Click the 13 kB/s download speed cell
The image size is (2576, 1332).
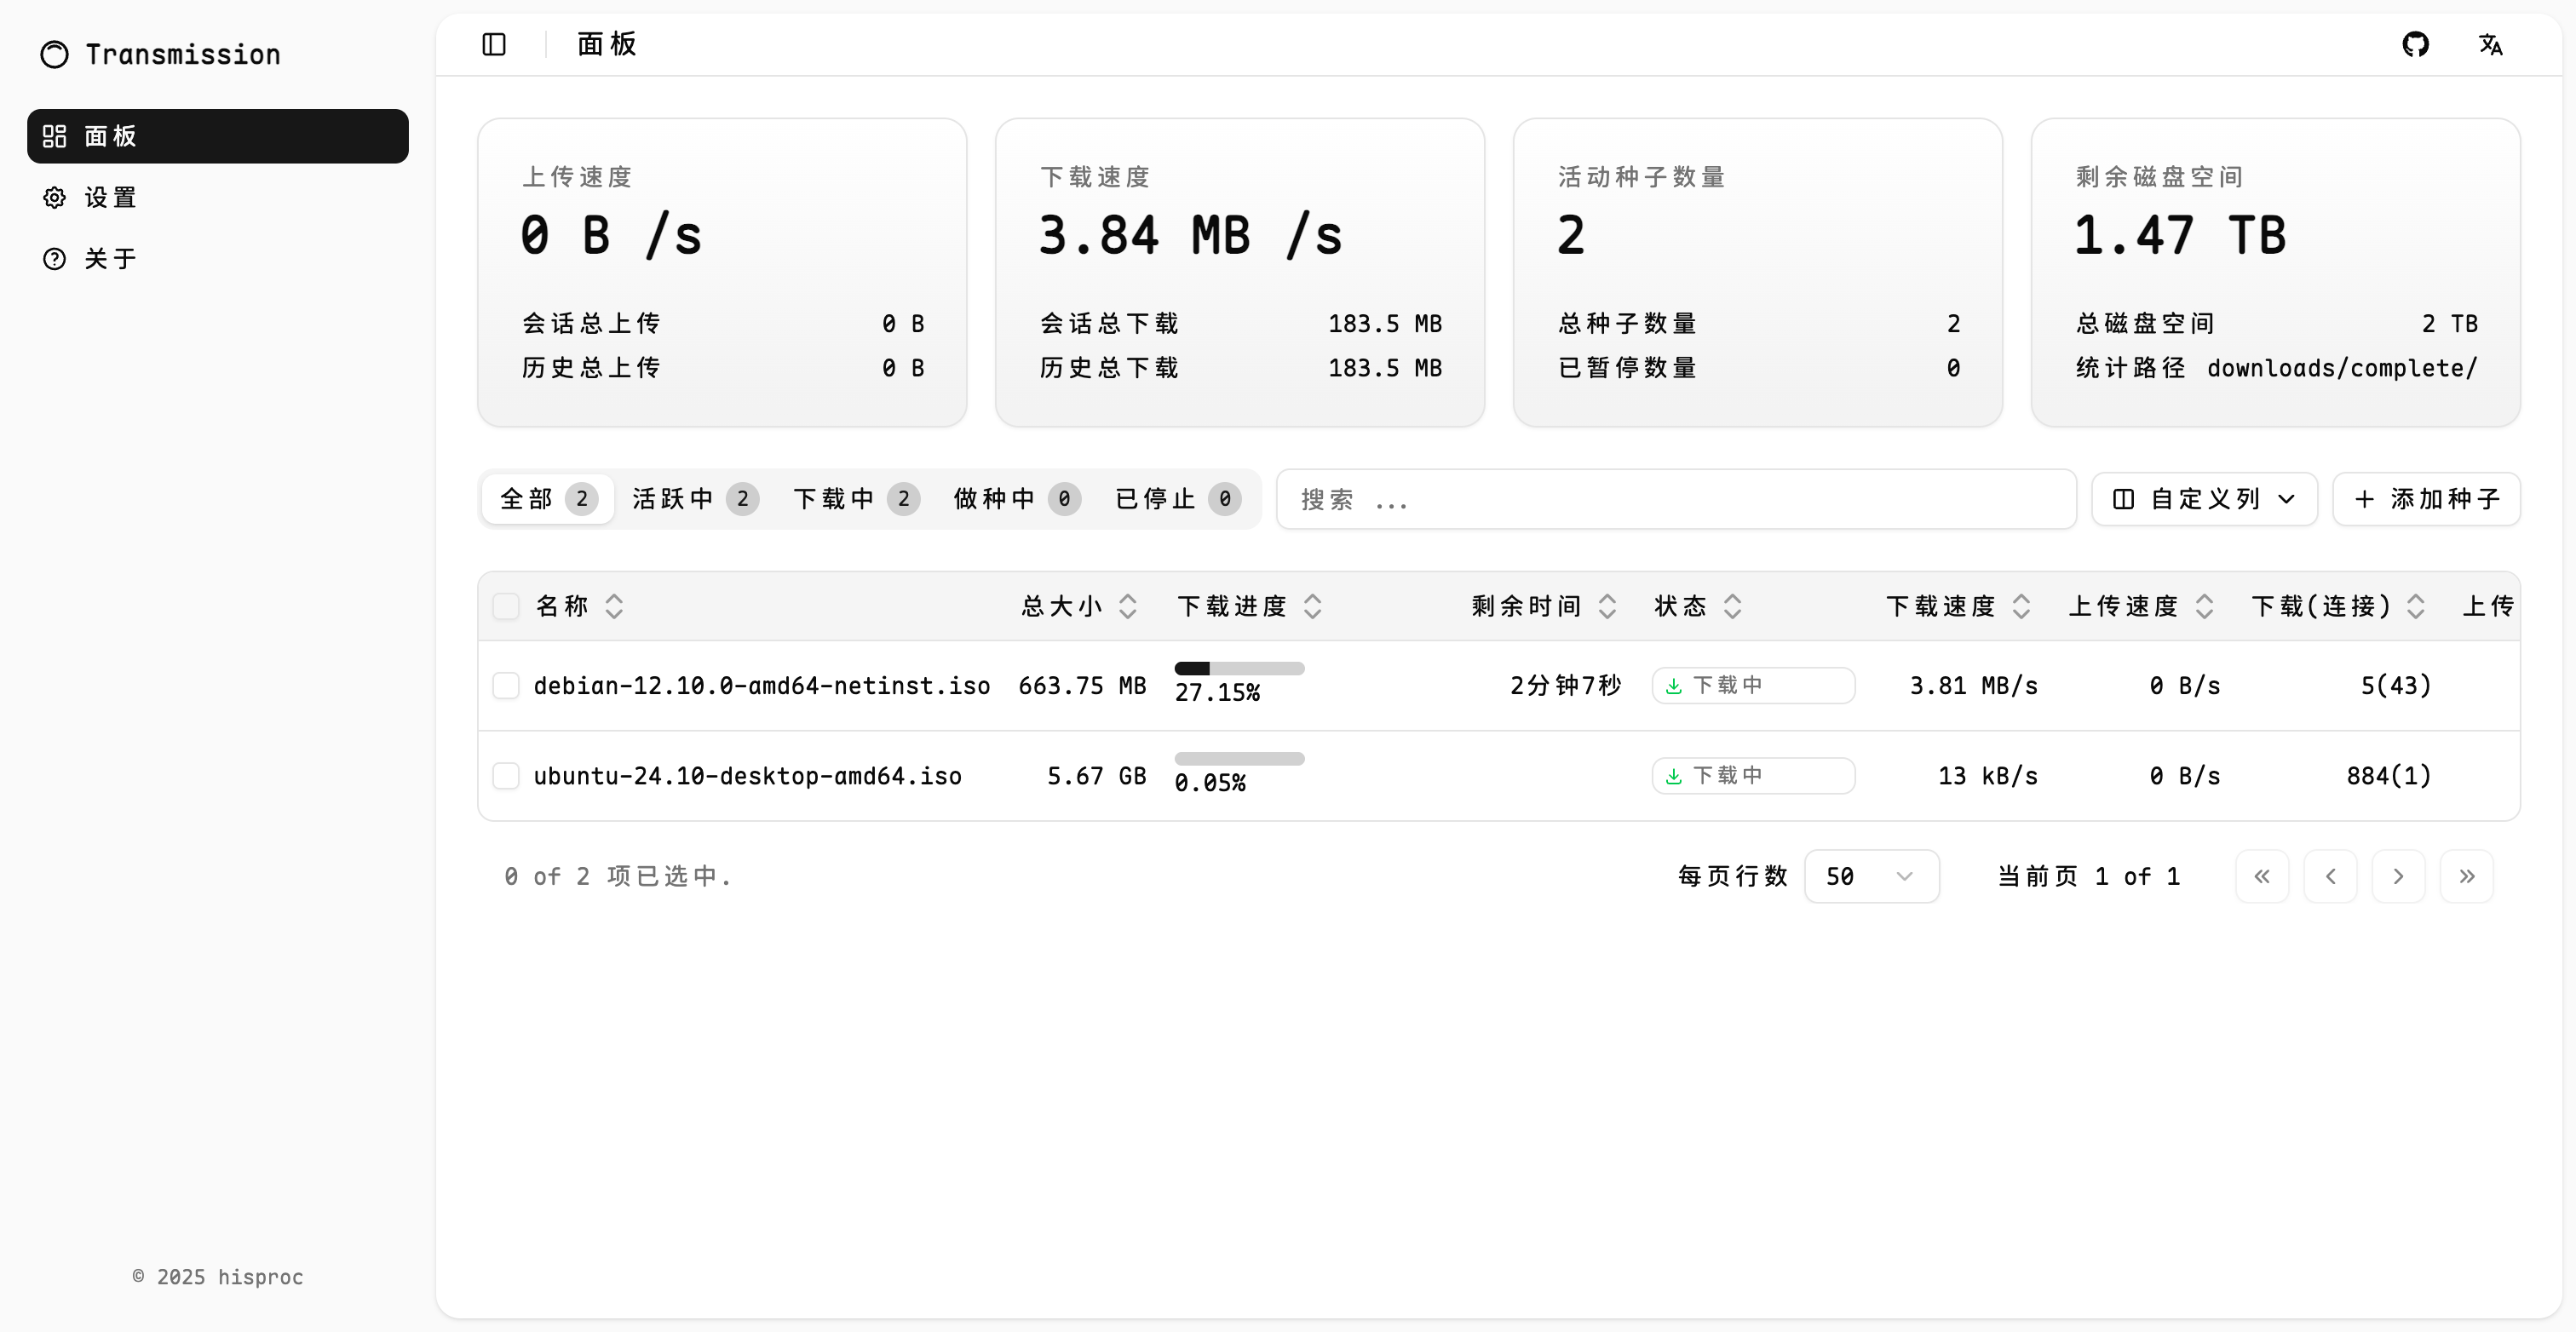[x=1987, y=776]
